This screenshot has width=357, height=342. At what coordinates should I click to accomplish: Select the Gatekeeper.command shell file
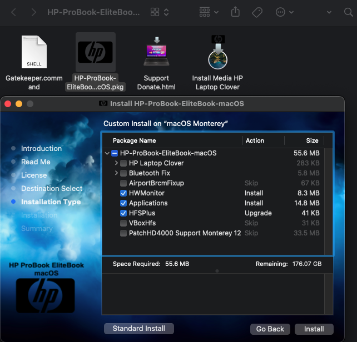tap(34, 52)
